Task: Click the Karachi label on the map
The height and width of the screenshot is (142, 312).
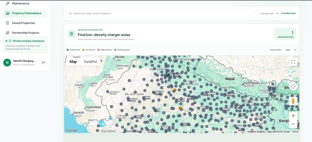Action: (79, 113)
